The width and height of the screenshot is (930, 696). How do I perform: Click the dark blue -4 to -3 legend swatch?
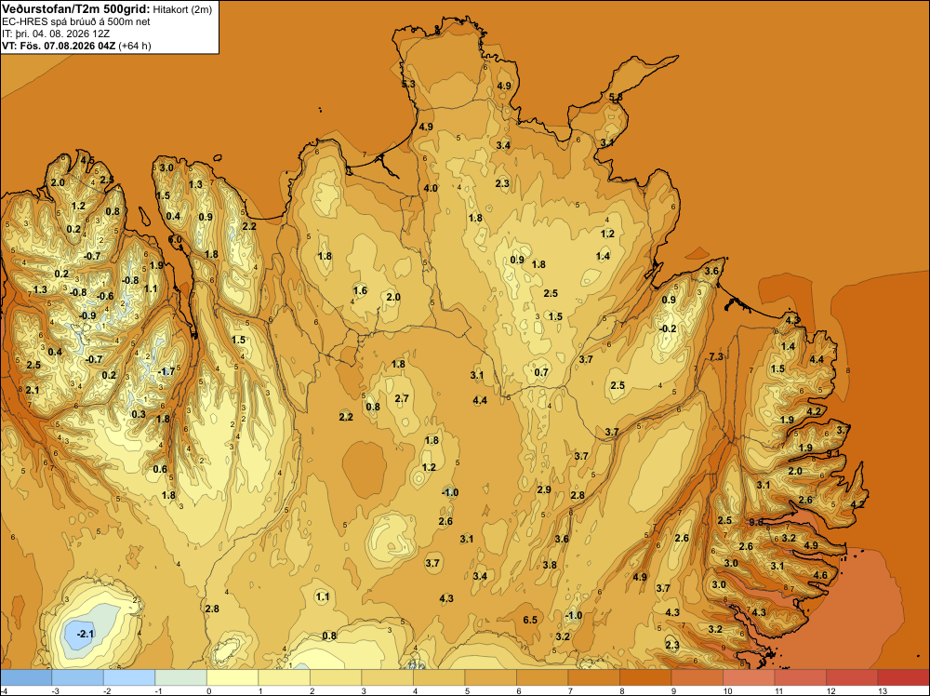(26, 677)
